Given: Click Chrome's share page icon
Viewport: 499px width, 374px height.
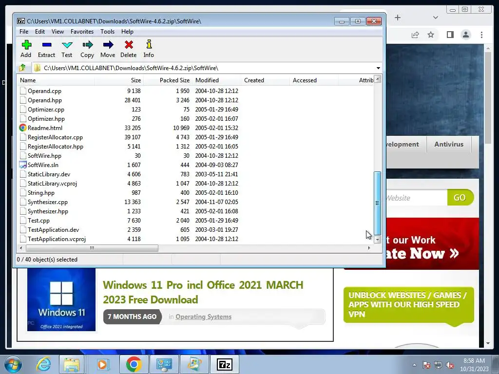Looking at the screenshot, I should [415, 35].
